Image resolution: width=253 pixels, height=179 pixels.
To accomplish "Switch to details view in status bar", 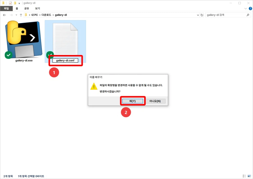I will click(245, 176).
